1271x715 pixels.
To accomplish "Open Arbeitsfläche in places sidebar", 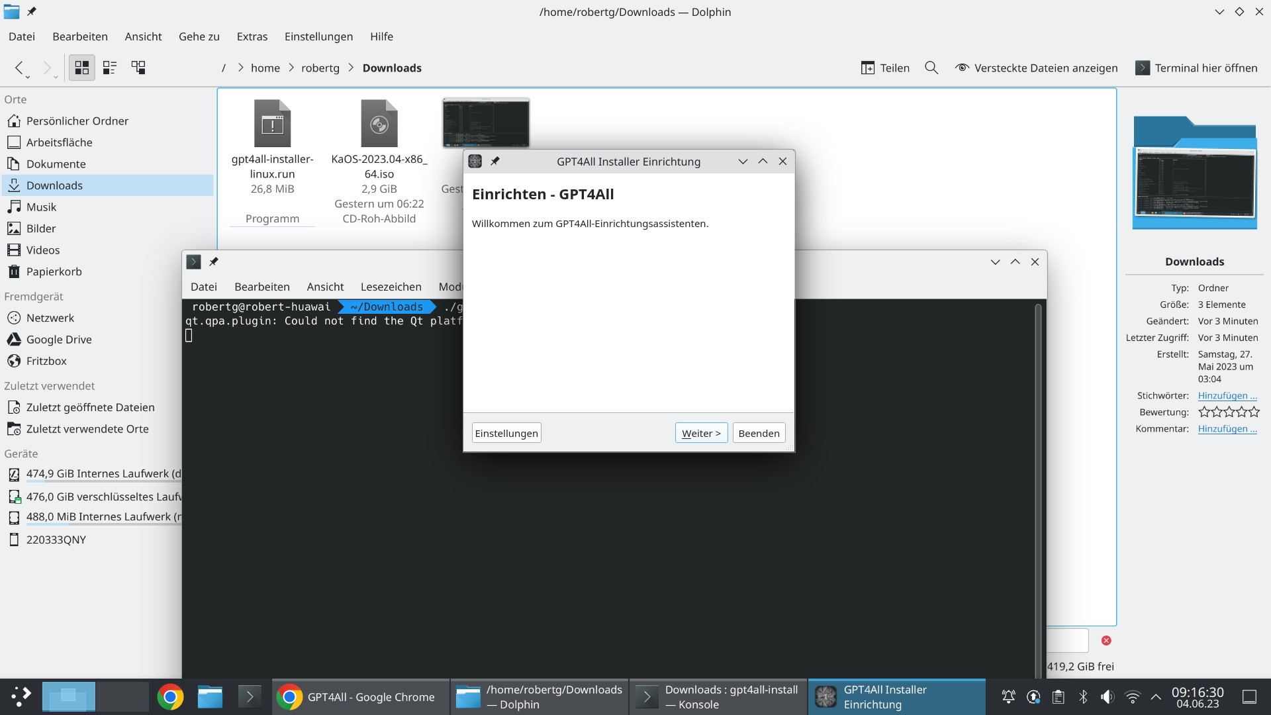I will (x=108, y=142).
